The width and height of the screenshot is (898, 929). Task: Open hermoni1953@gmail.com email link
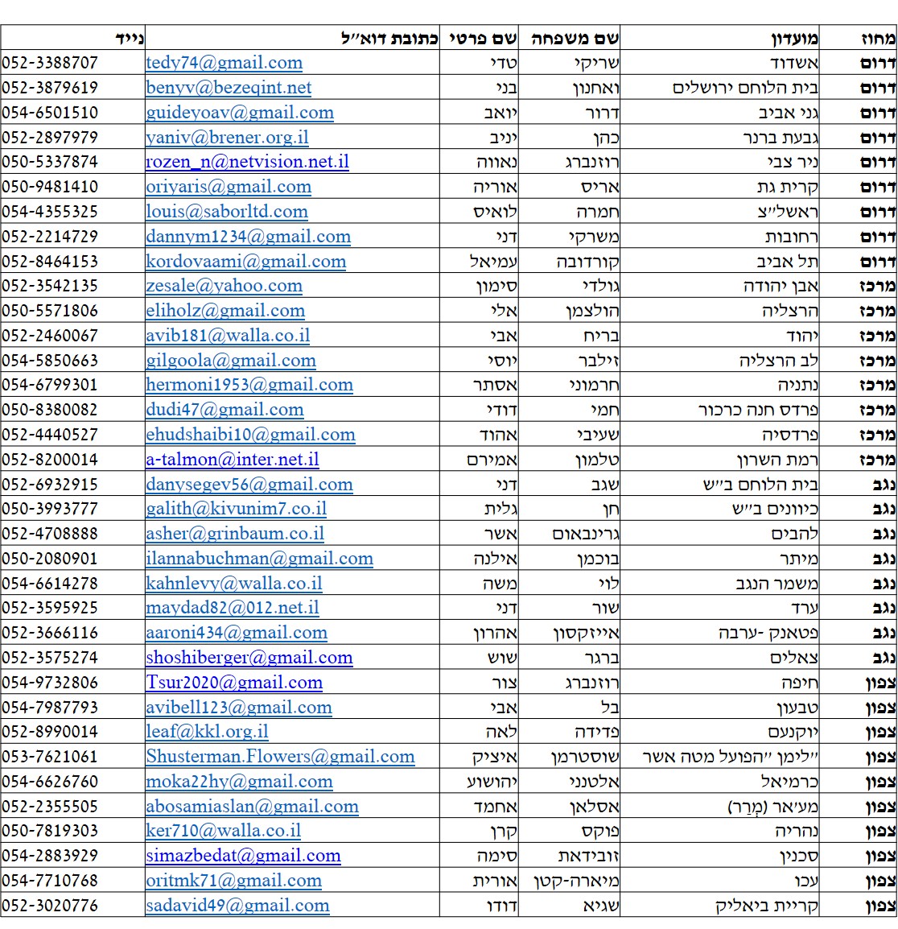click(249, 385)
